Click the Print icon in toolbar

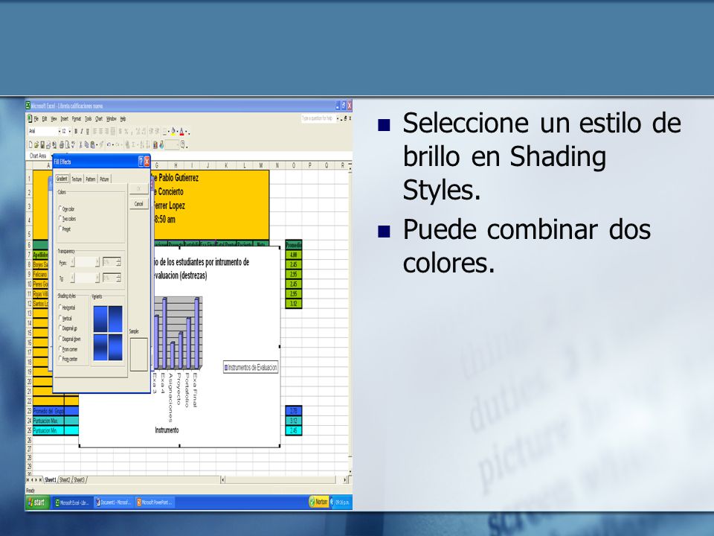coord(61,145)
